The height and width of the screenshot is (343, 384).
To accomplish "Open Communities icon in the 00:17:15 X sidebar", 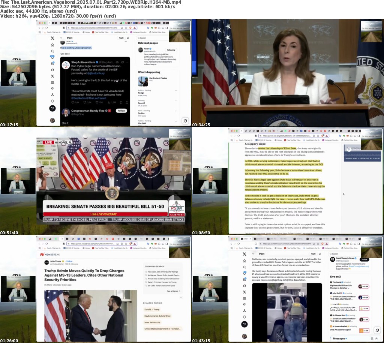I will coord(52,82).
